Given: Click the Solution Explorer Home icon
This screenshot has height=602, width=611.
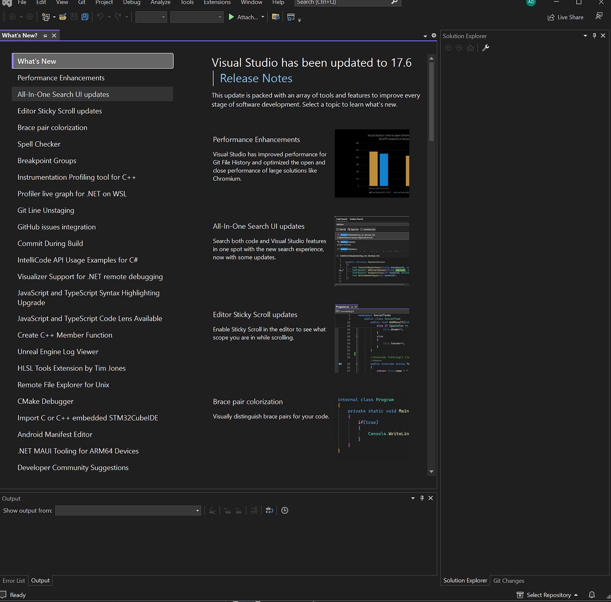Looking at the screenshot, I should [x=470, y=48].
